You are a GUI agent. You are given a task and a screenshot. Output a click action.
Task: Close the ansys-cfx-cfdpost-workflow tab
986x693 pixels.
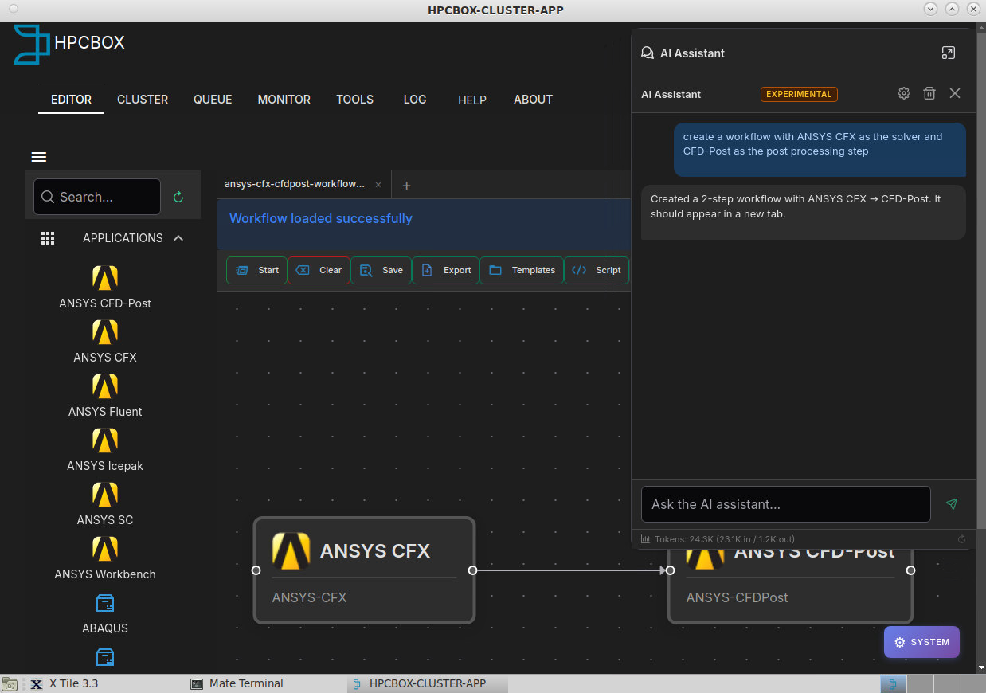point(378,185)
